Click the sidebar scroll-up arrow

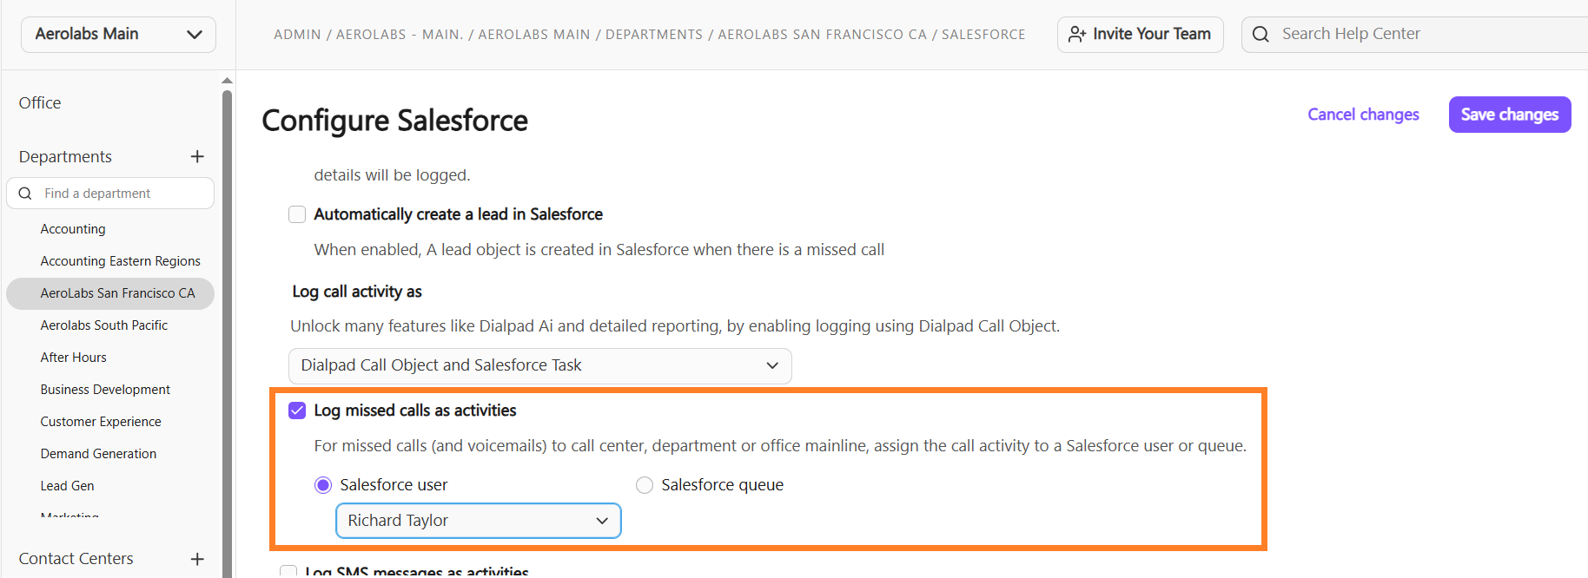(x=228, y=81)
